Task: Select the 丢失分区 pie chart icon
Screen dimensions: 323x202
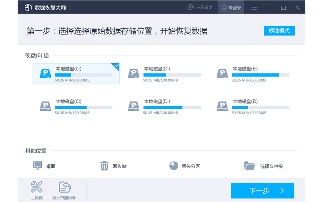Action: tap(174, 166)
